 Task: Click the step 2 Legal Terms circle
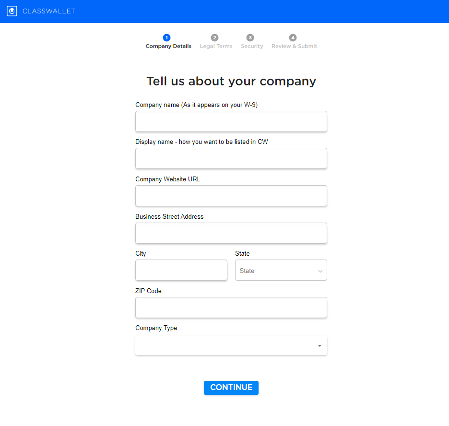click(214, 37)
